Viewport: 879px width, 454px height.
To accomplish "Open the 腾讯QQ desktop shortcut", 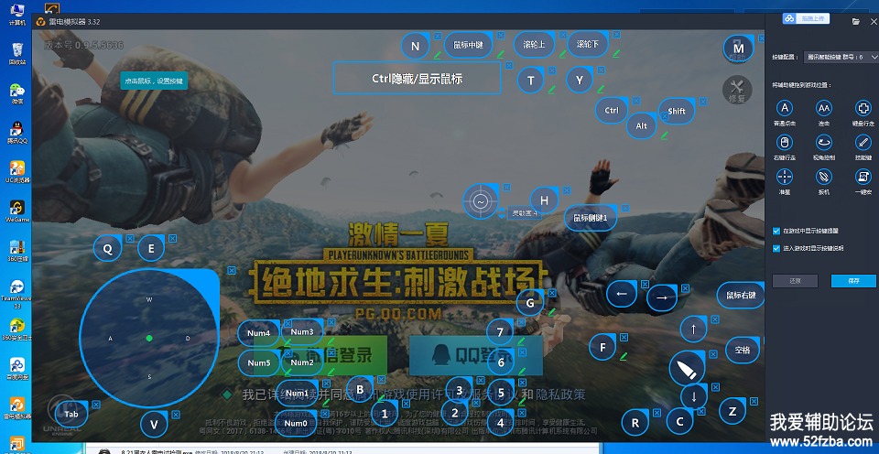I will pos(17,133).
